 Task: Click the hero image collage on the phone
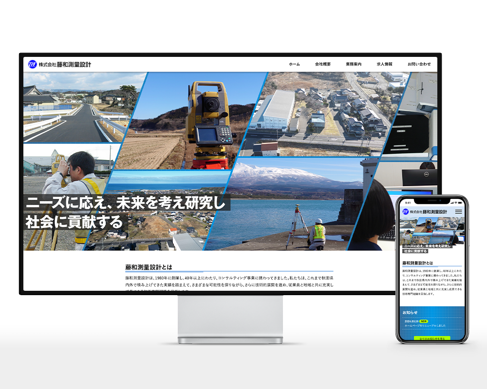pyautogui.click(x=432, y=231)
